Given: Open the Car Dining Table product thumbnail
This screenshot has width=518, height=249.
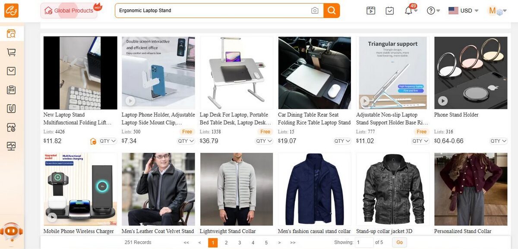Looking at the screenshot, I should tap(314, 73).
